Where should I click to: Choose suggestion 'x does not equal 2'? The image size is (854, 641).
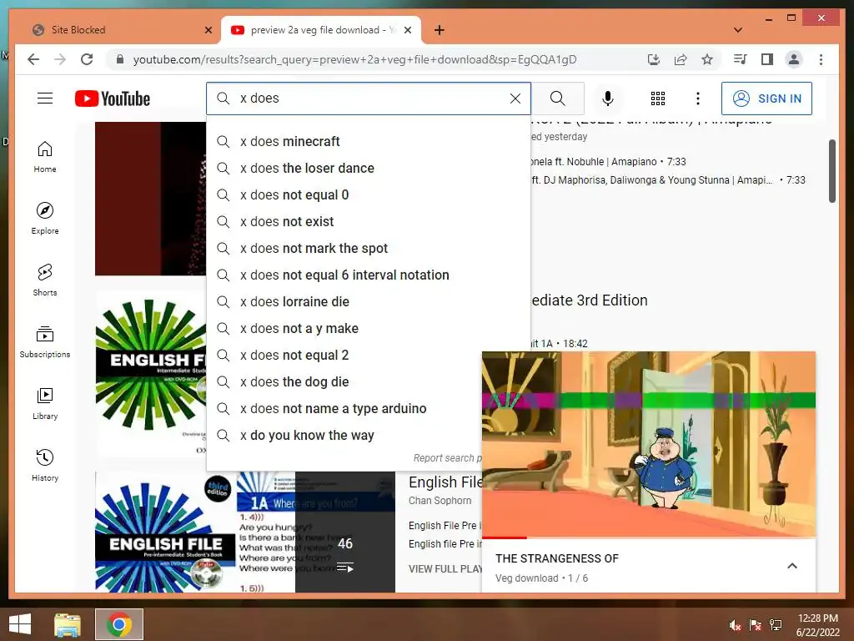click(344, 356)
